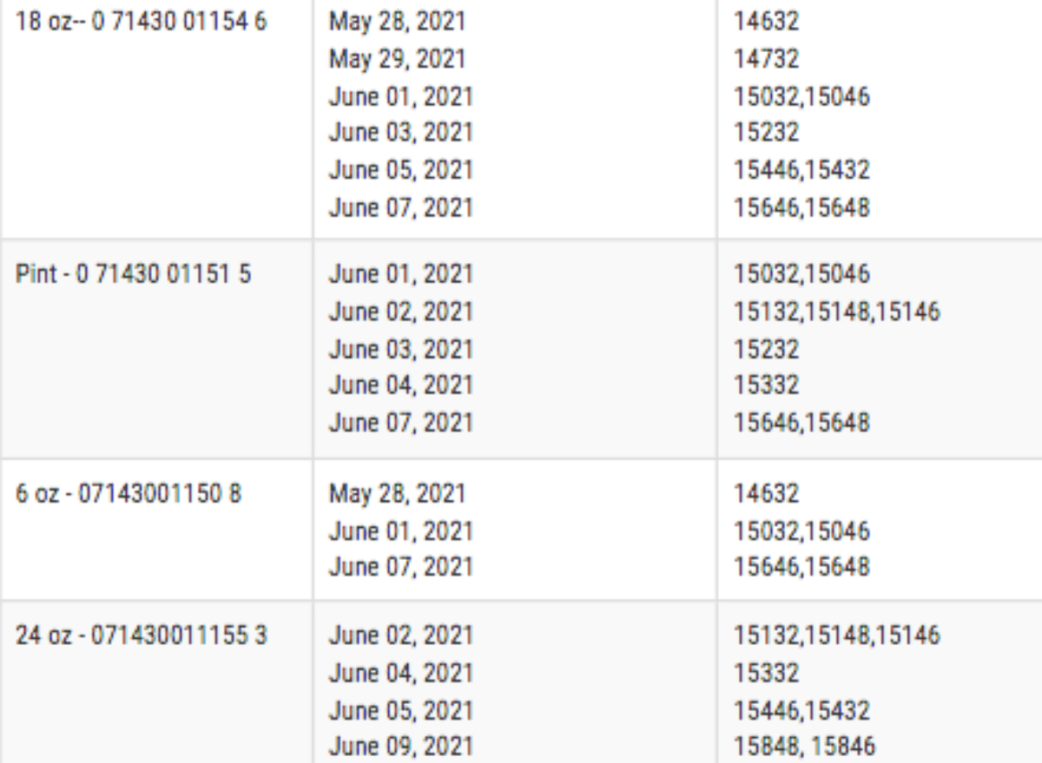Click June 07, 2021 in the Pint row
This screenshot has width=1042, height=763.
pyautogui.click(x=400, y=423)
